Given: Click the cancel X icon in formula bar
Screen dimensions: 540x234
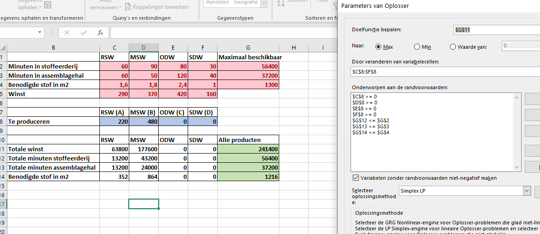Looking at the screenshot, I should coord(67,33).
